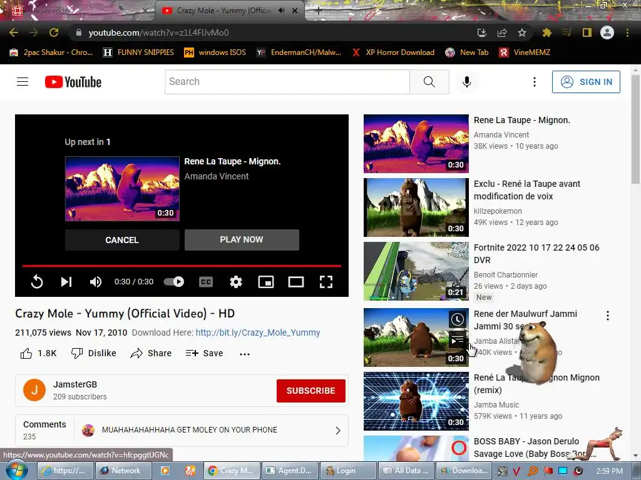Open a new tab with plus button
The width and height of the screenshot is (641, 480).
coord(318,11)
